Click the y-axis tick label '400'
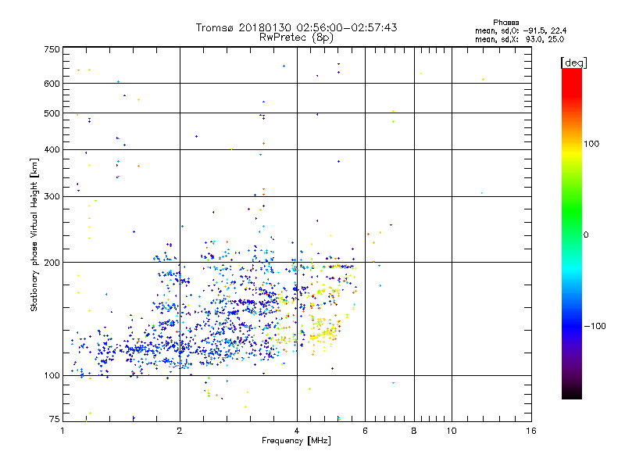This screenshot has width=625, height=469. tap(52, 149)
